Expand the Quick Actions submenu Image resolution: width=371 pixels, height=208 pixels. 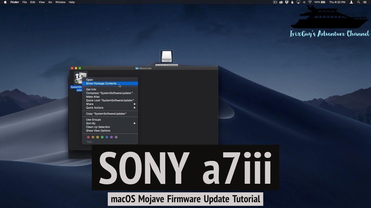[110, 108]
